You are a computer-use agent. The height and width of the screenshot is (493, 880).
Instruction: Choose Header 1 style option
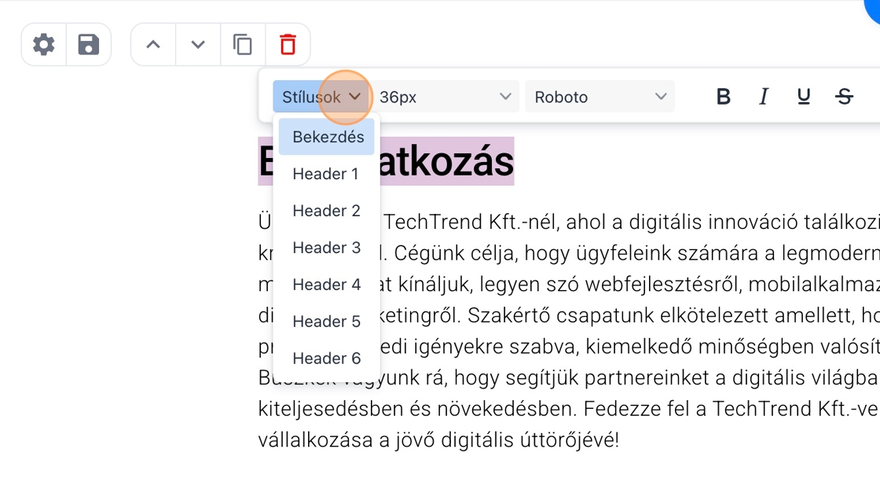pyautogui.click(x=325, y=174)
